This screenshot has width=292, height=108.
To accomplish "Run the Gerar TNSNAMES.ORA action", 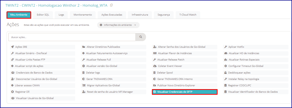I will point(114,79).
